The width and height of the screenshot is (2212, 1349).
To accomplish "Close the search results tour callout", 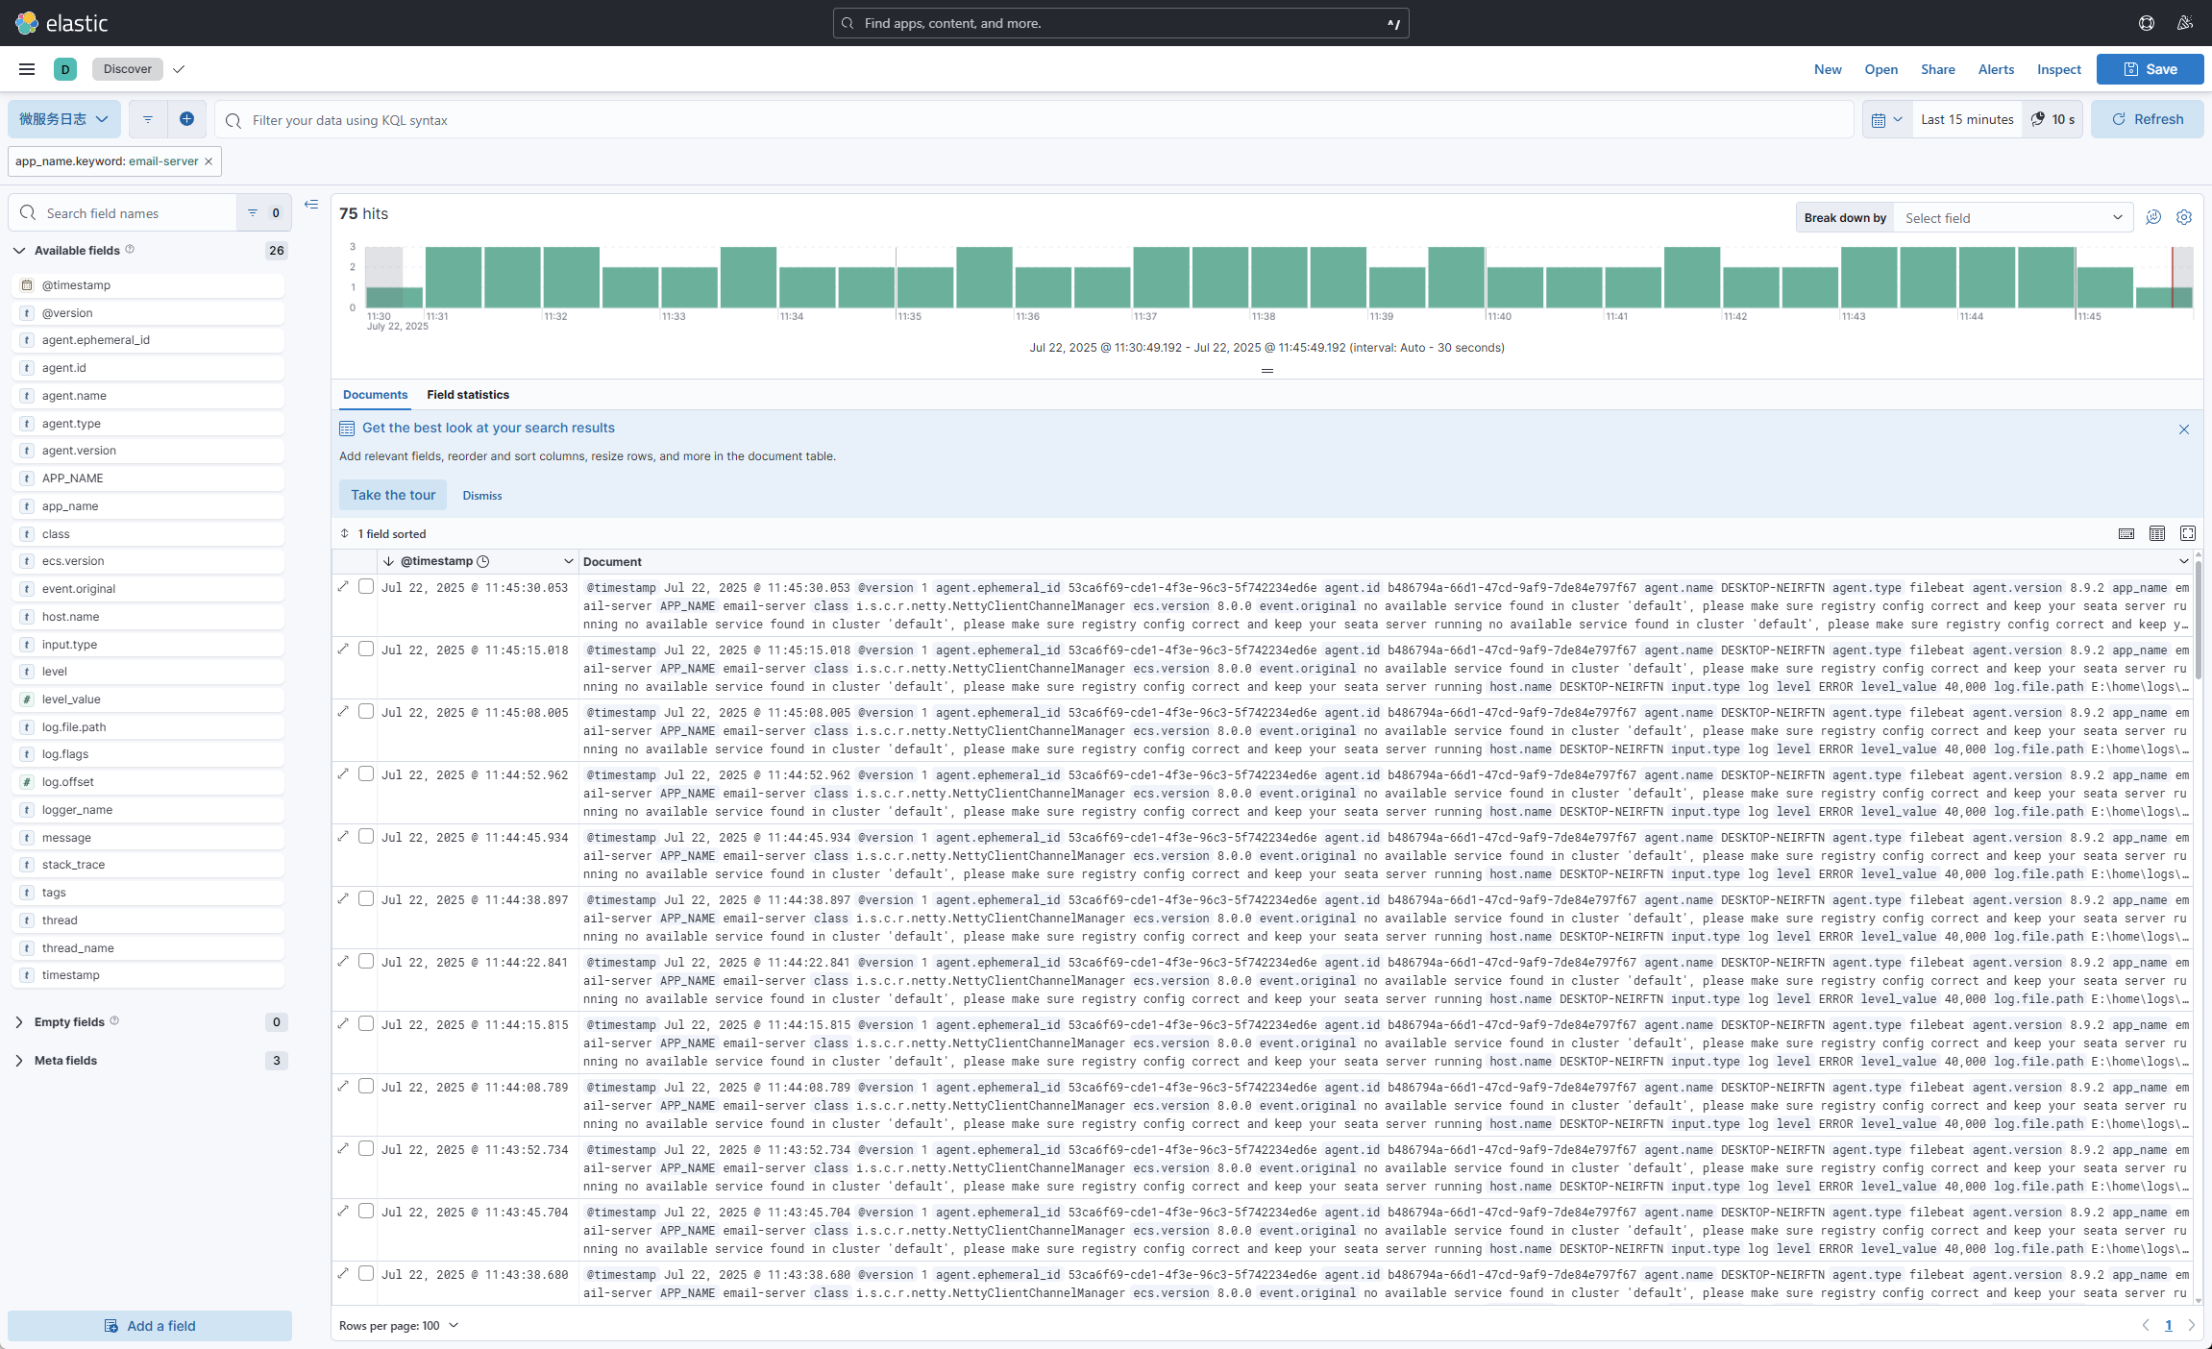I will 2184,429.
